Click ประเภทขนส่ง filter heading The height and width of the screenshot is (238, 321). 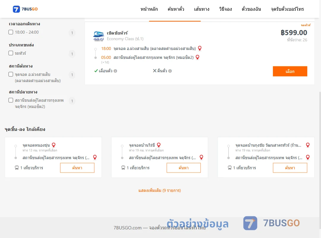pyautogui.click(x=21, y=45)
